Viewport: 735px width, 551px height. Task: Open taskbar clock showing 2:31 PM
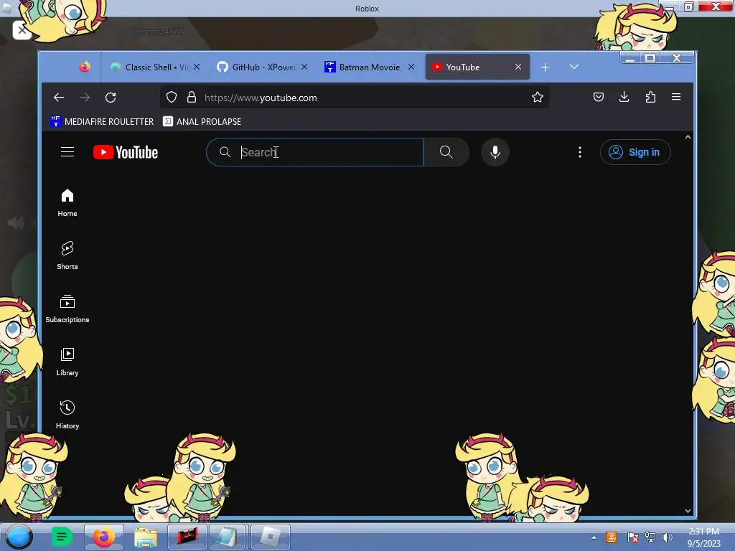pos(703,537)
